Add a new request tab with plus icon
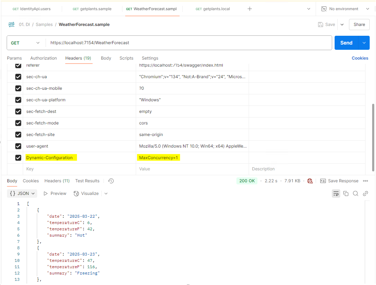This screenshot has height=285, width=376. click(250, 9)
